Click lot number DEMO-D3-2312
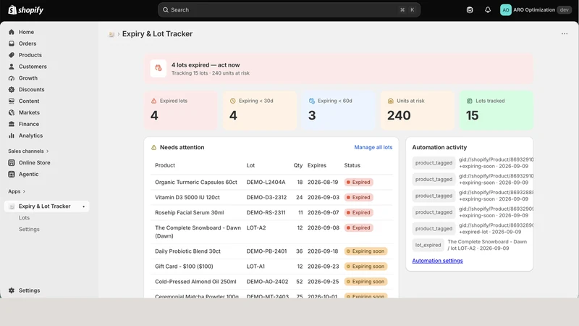Viewport: 579px width, 326px height. coord(266,197)
